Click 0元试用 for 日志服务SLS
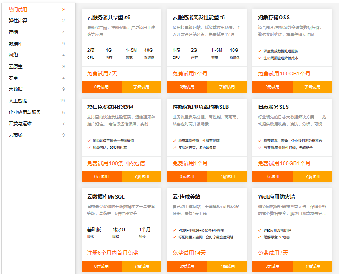The height and width of the screenshot is (274, 339). point(272,177)
